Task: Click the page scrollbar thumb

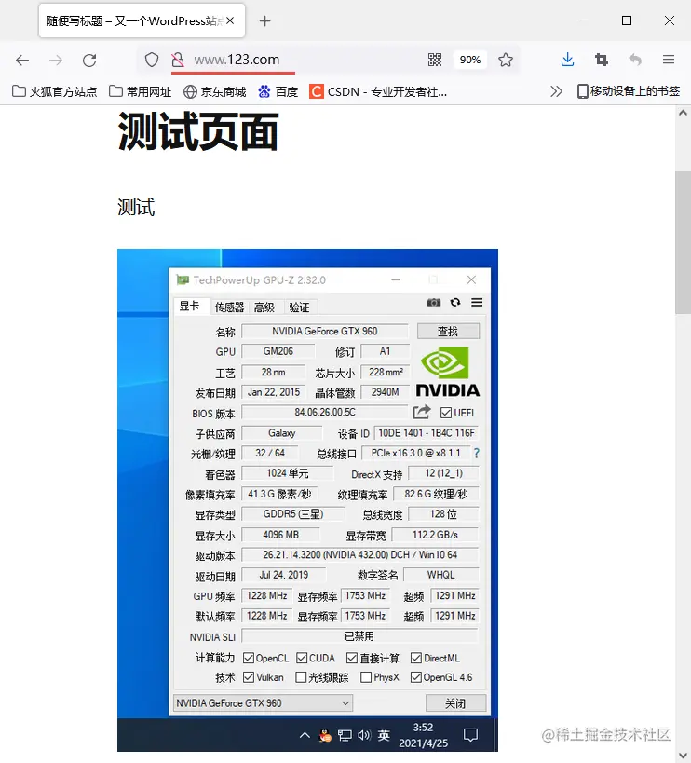Action: tap(683, 242)
